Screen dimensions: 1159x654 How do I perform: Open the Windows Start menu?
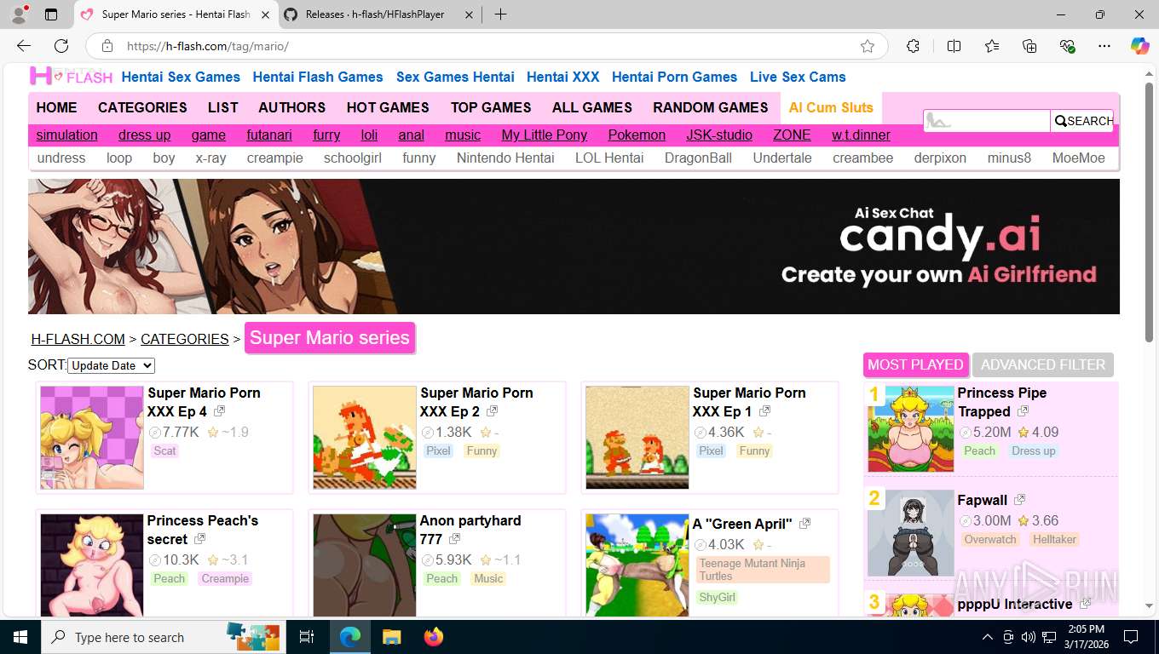click(20, 637)
